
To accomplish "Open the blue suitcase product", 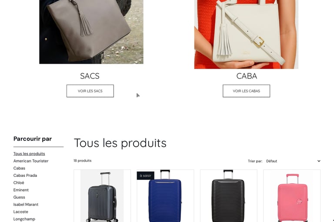I will (165, 196).
